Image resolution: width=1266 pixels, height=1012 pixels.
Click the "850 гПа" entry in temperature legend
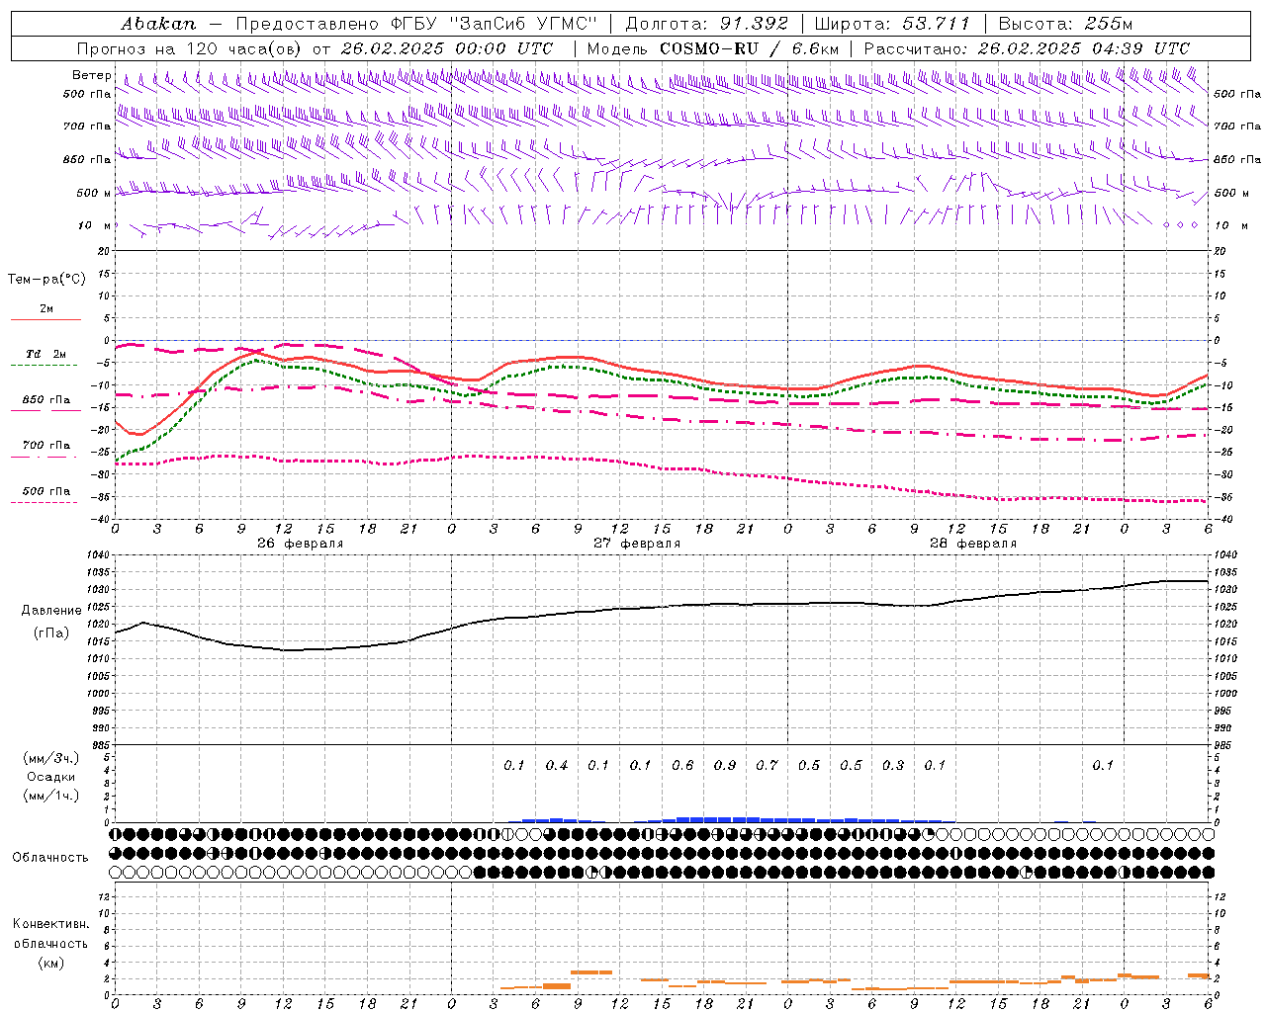pos(45,400)
